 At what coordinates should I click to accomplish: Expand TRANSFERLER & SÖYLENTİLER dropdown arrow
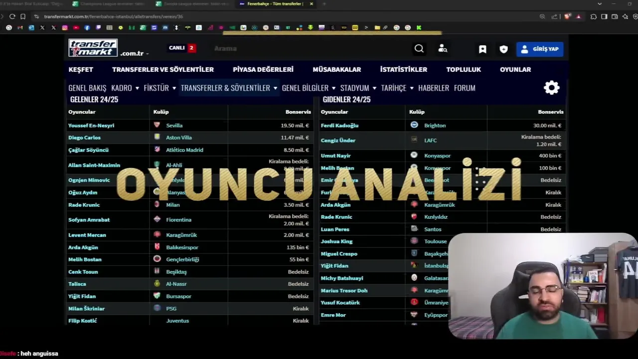(275, 88)
